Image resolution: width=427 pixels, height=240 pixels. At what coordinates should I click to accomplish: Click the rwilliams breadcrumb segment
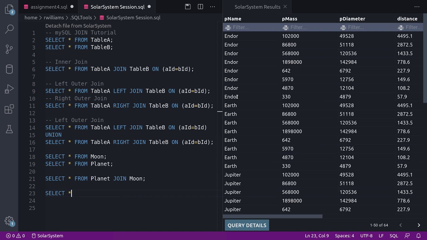coord(54,18)
